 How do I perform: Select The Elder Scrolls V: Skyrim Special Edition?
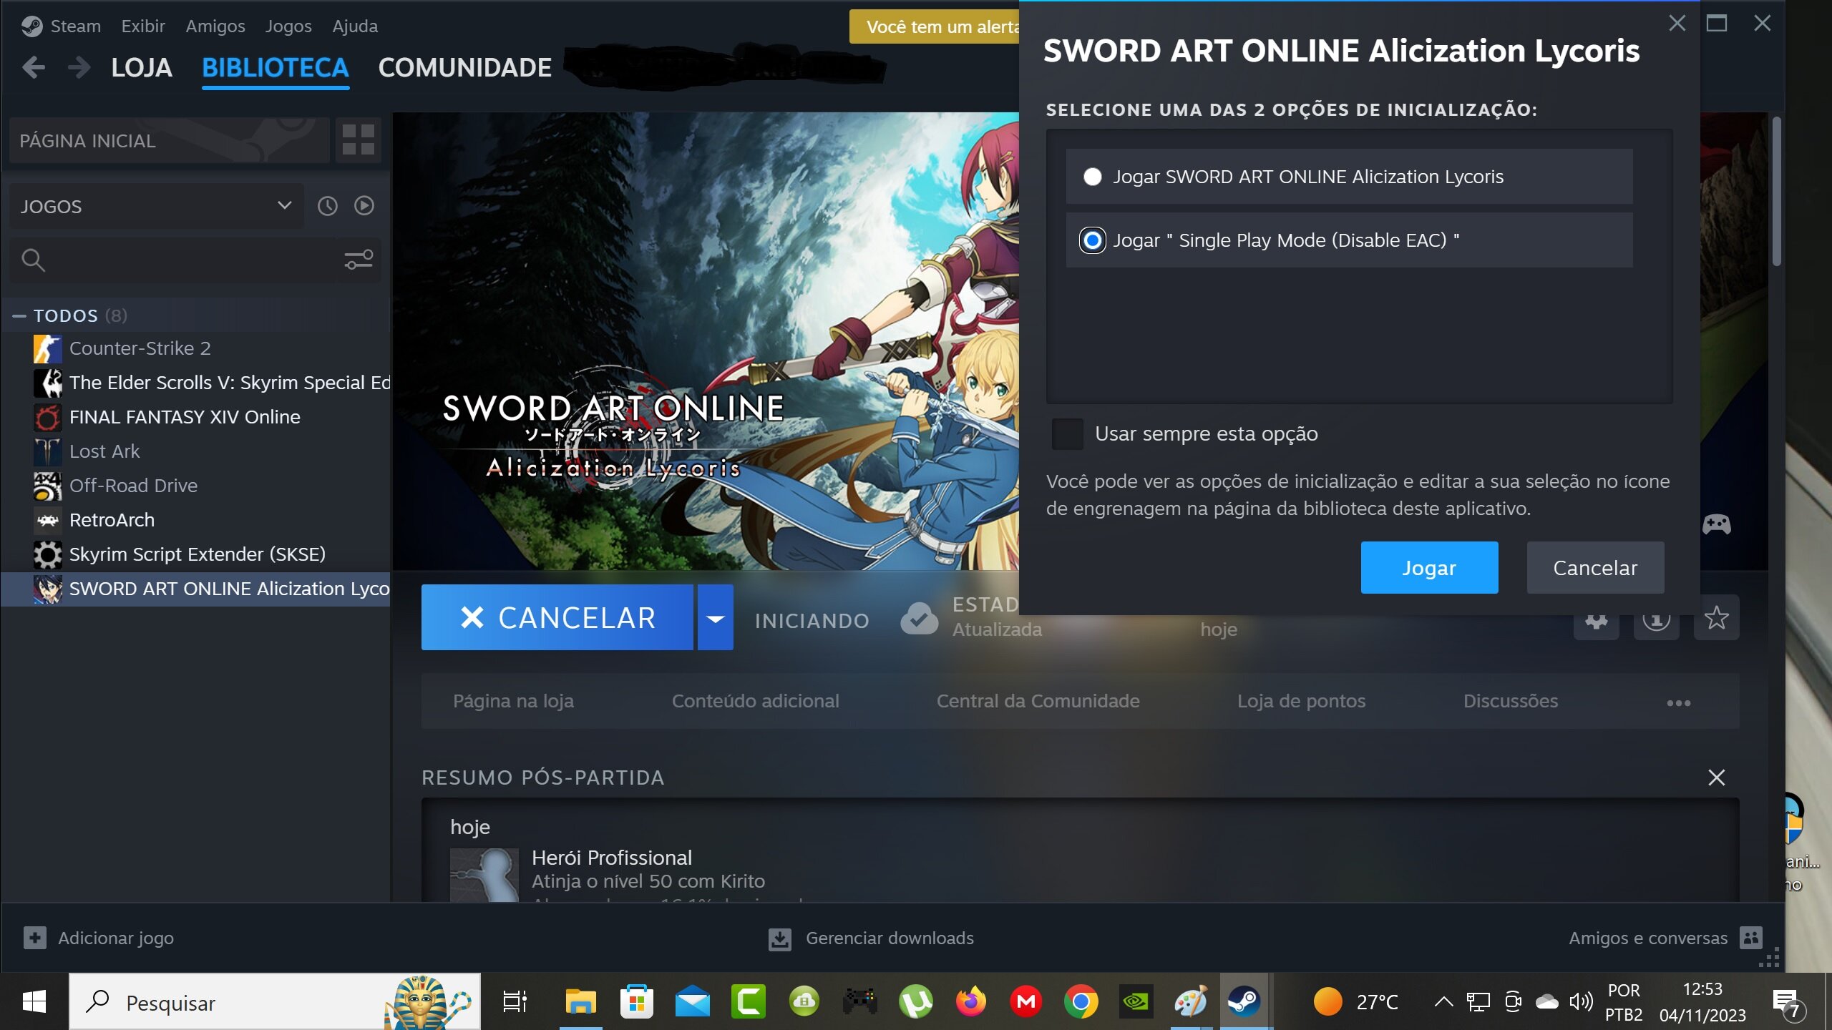coord(195,383)
